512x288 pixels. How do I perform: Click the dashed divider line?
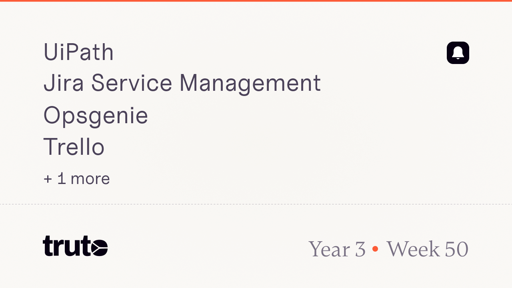click(x=256, y=204)
